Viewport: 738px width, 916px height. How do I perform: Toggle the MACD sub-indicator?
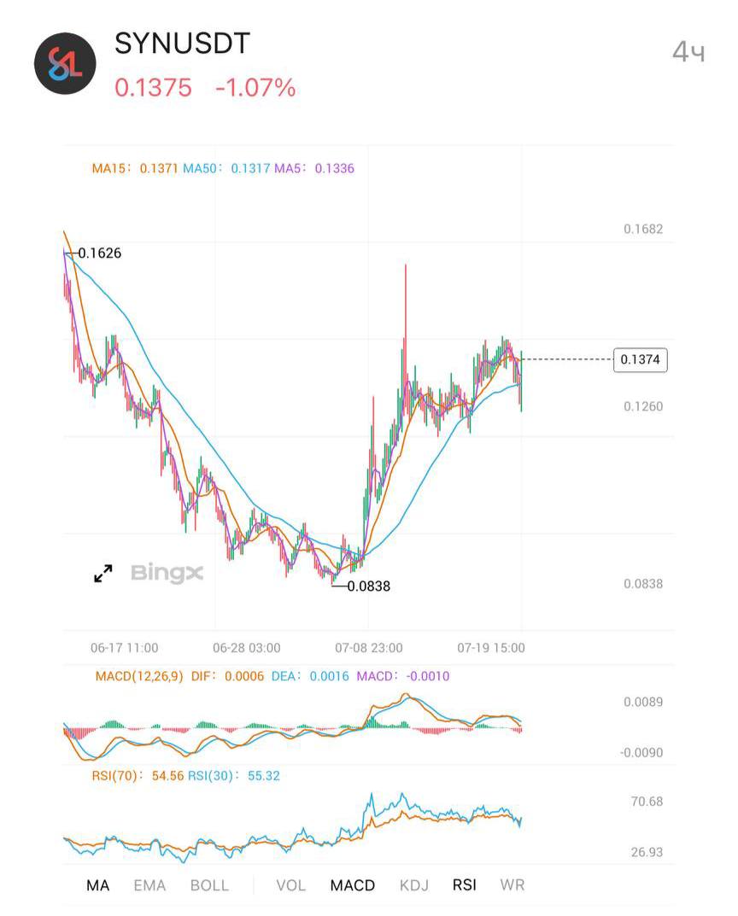[x=353, y=885]
